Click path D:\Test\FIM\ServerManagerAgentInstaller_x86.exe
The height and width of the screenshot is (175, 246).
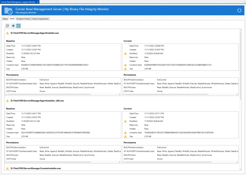[37, 101]
